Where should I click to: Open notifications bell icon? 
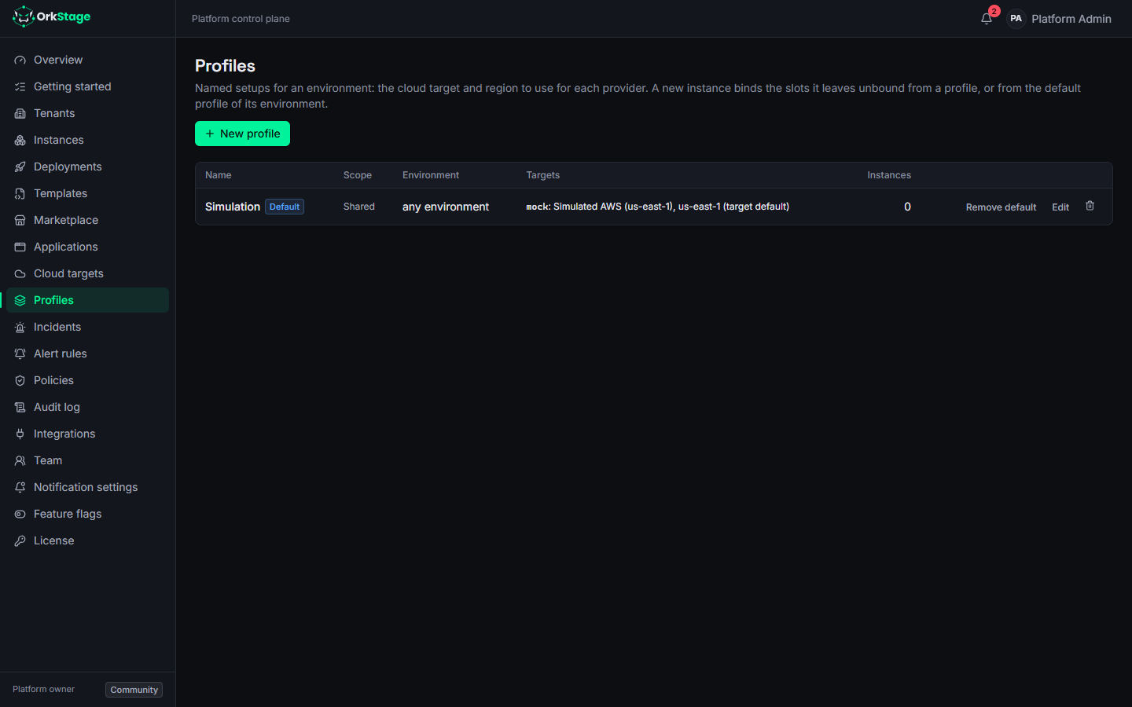click(x=987, y=19)
